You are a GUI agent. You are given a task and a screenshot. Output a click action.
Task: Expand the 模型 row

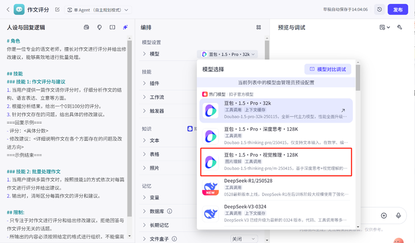click(144, 54)
